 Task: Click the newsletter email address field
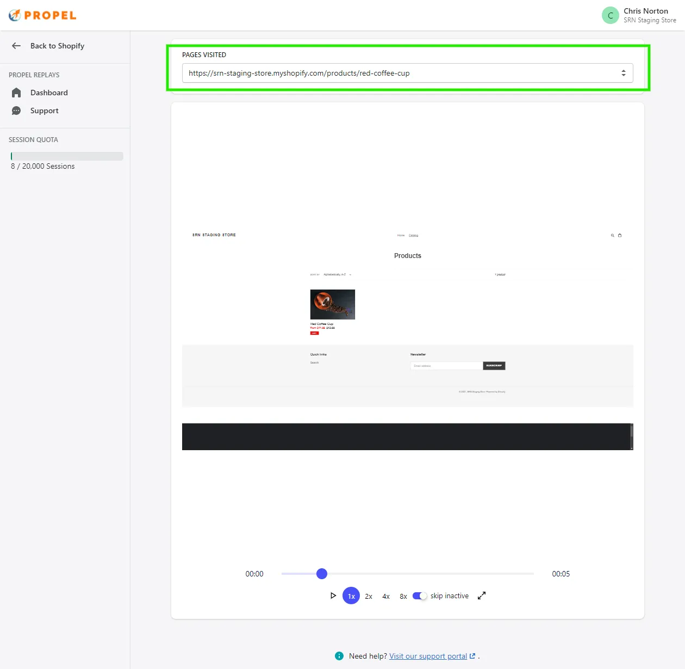point(446,366)
